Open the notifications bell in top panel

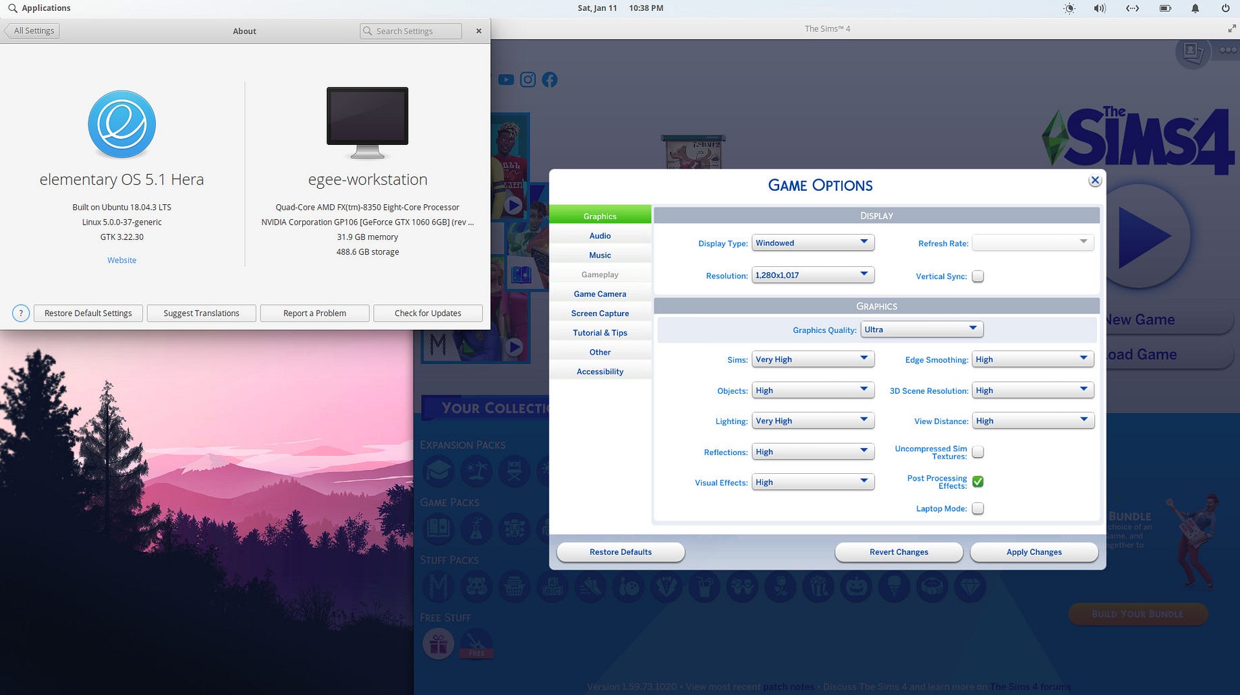1195,8
